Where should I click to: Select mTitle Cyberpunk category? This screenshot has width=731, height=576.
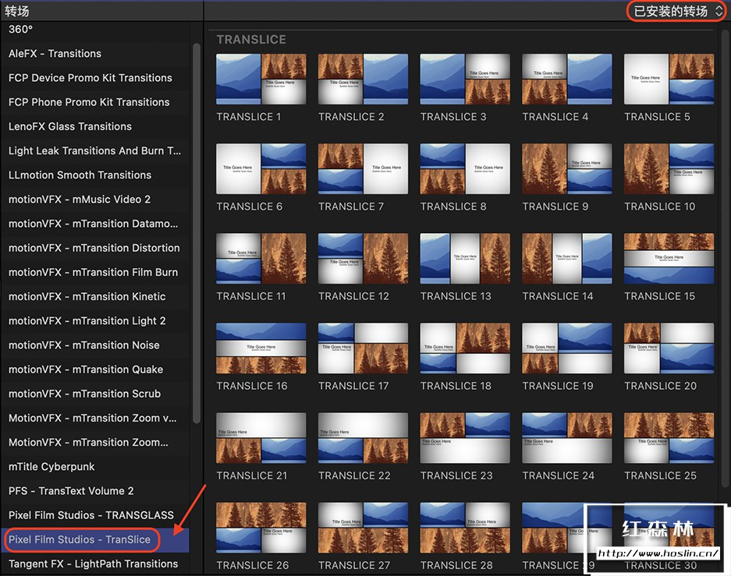94,467
